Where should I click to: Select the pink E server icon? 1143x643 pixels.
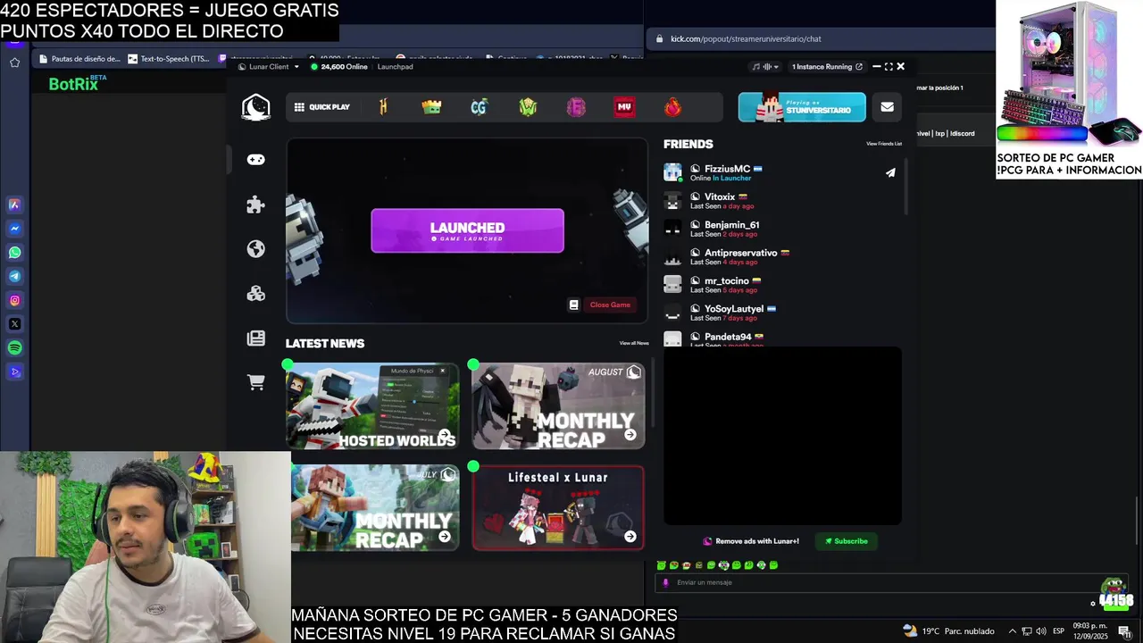[576, 107]
